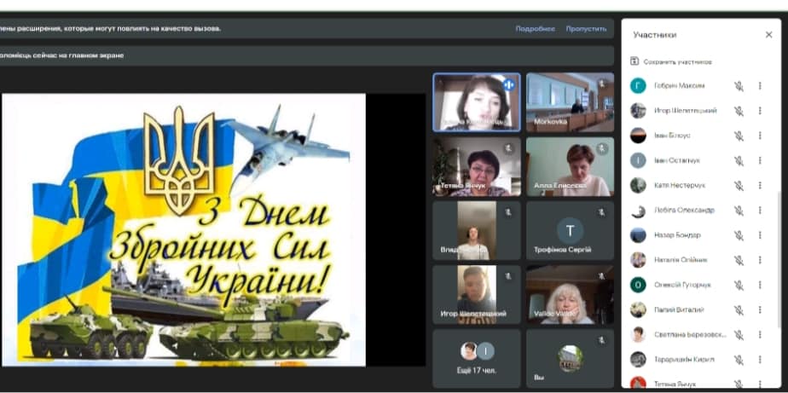
Task: Click the name Катя Нестерчук in participants list
Action: 680,186
